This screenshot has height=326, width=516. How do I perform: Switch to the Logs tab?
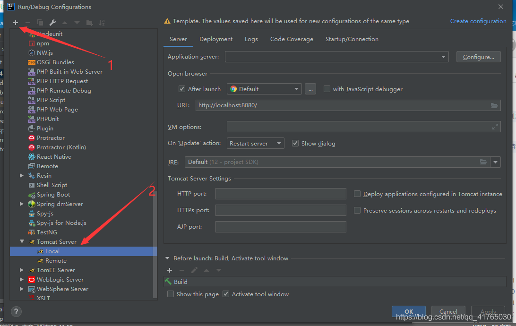point(251,39)
